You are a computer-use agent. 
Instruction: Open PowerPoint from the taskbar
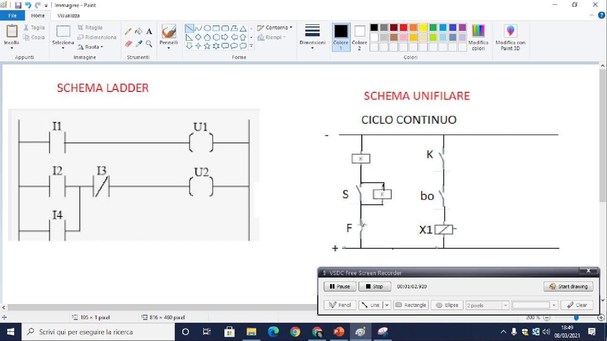tap(339, 332)
